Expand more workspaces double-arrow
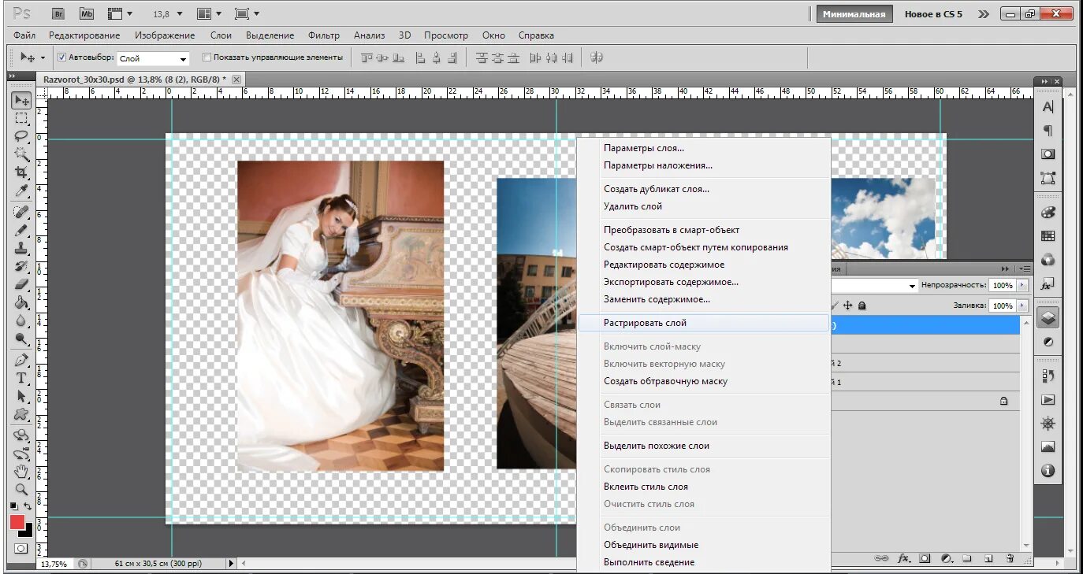Screen dimensions: 1083x574 pos(983,14)
